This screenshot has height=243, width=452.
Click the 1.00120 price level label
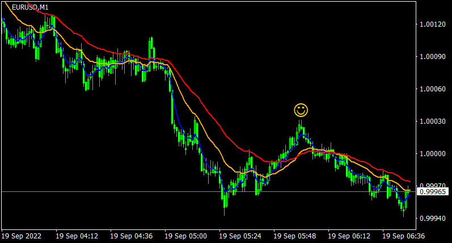(x=433, y=24)
